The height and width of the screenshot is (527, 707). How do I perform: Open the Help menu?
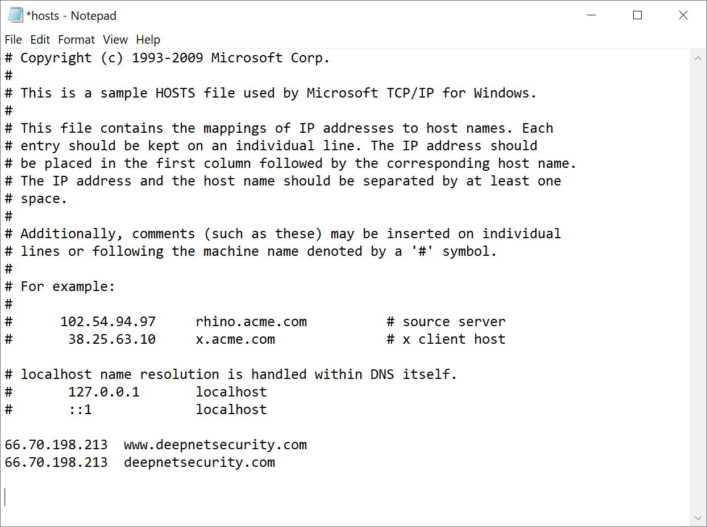pos(148,40)
